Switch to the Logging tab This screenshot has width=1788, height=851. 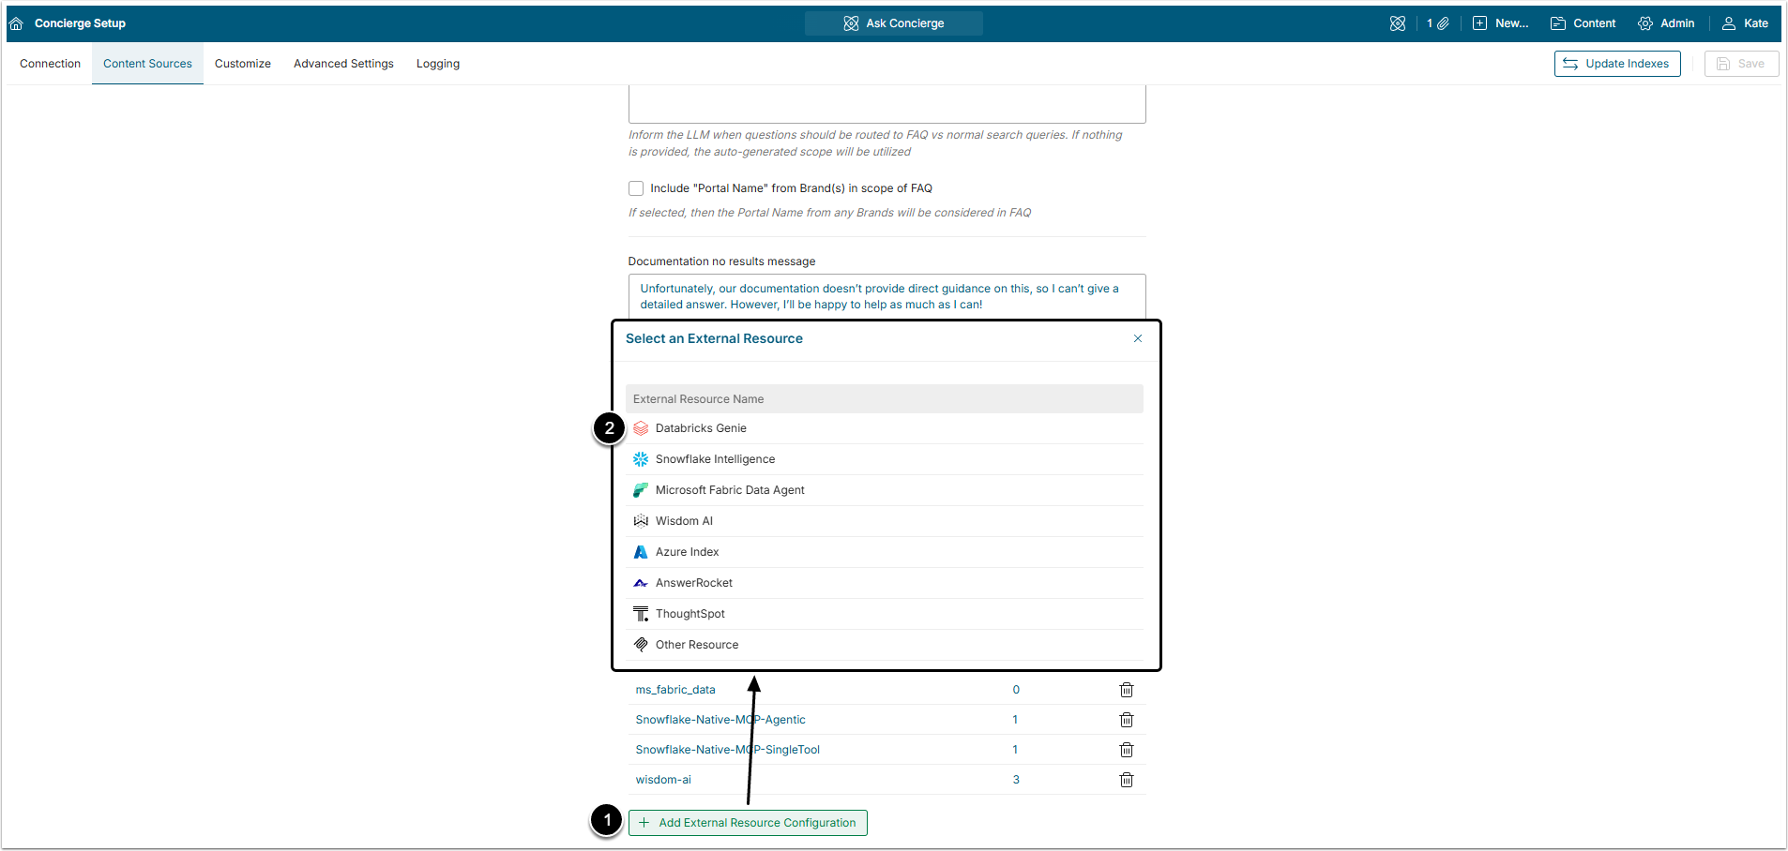coord(438,64)
